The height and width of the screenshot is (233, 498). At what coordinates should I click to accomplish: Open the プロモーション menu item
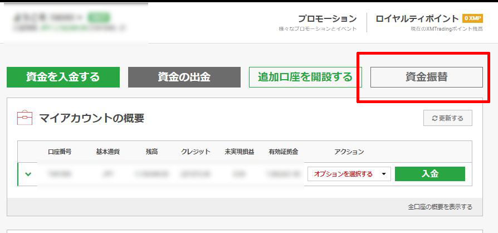pyautogui.click(x=326, y=18)
